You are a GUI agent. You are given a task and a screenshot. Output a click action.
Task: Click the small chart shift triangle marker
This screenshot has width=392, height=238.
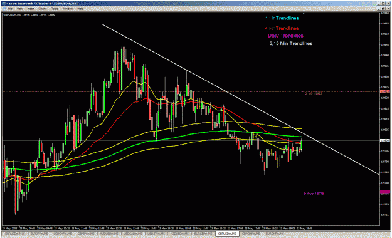point(304,13)
